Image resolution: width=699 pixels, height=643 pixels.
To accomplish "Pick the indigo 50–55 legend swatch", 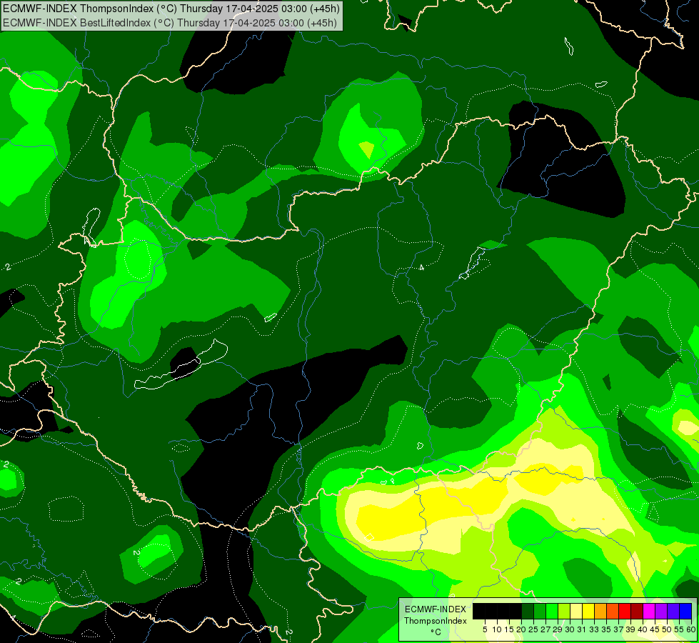I will pyautogui.click(x=673, y=612).
